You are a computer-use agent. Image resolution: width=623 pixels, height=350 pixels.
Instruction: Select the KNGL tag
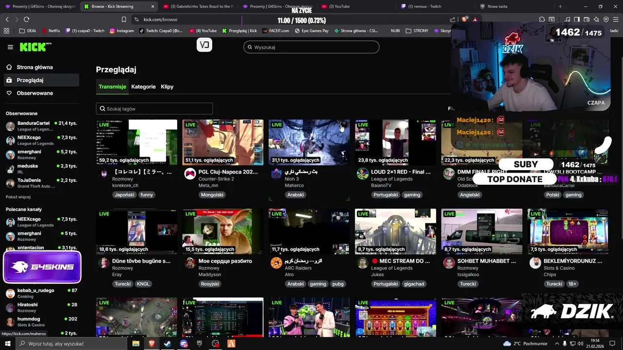(143, 284)
